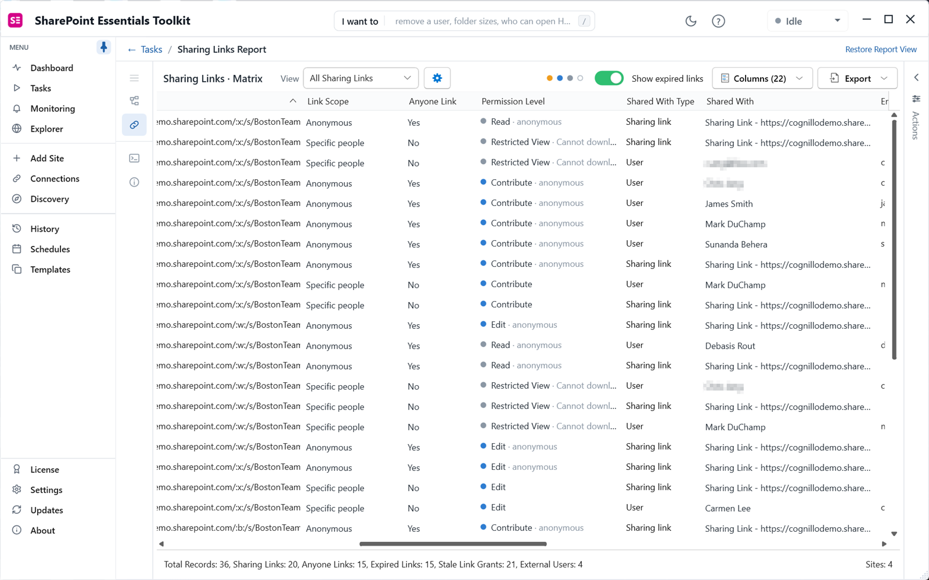The width and height of the screenshot is (929, 580).
Task: Click the scroll right arrow
Action: 884,544
